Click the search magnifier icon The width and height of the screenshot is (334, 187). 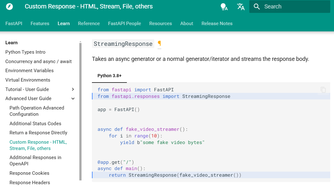pyautogui.click(x=257, y=7)
